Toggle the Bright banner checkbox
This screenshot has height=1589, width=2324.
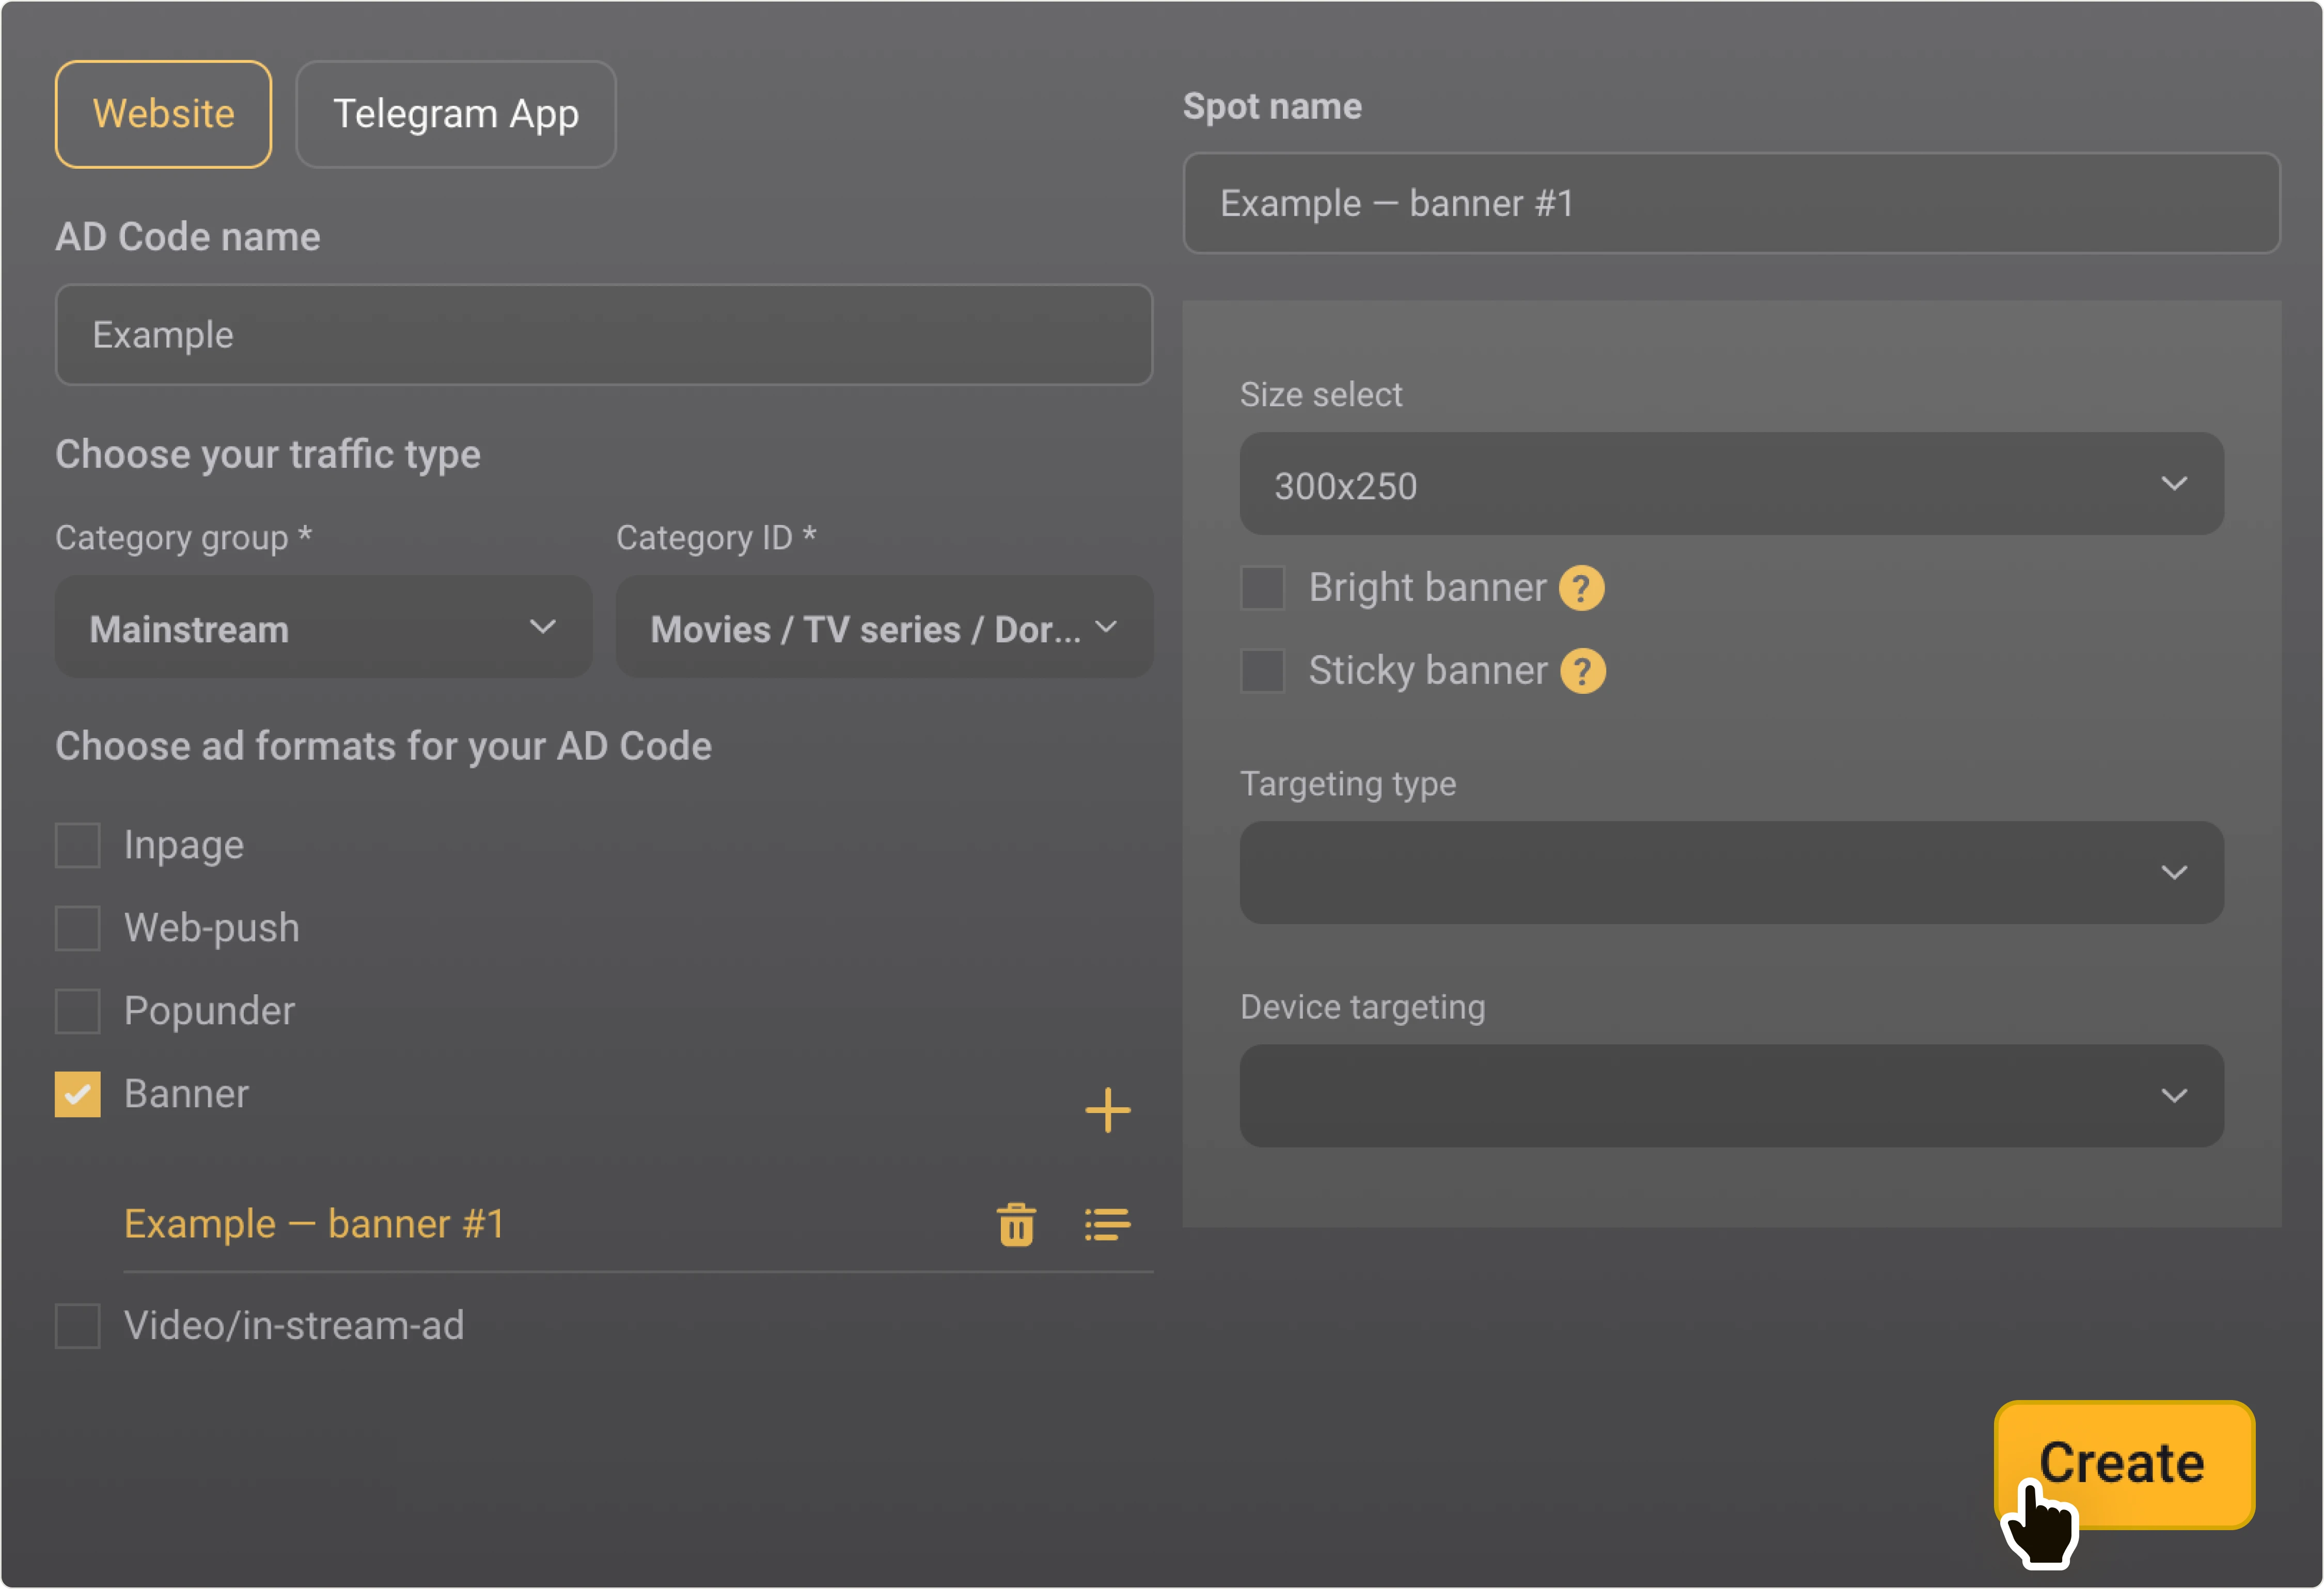coord(1262,587)
